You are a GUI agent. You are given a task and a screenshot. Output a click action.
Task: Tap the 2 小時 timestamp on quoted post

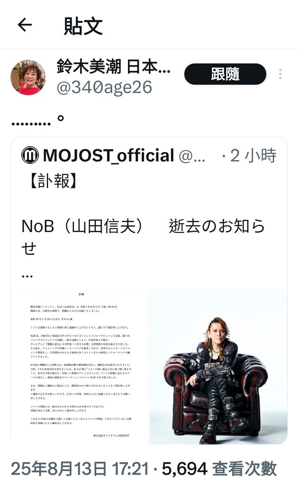pyautogui.click(x=253, y=155)
